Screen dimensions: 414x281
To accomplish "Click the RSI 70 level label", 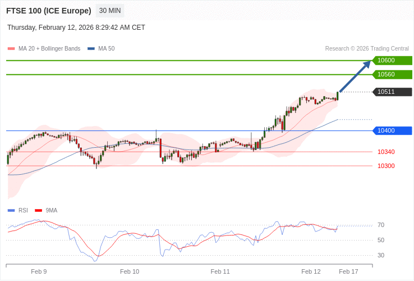I will pyautogui.click(x=381, y=225).
